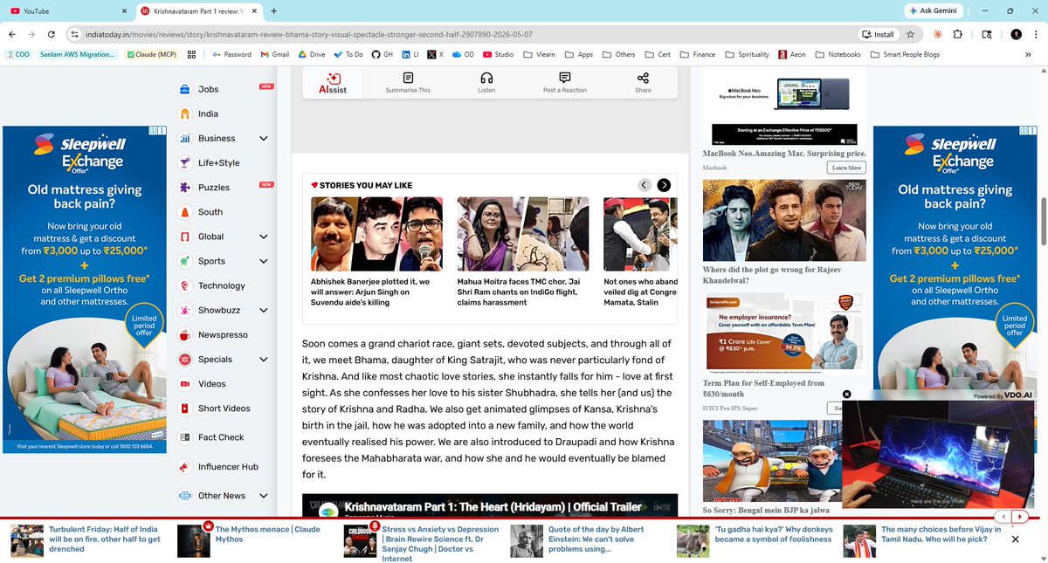This screenshot has height=563, width=1048.
Task: Open Puzzles in the sidebar
Action: tap(213, 188)
